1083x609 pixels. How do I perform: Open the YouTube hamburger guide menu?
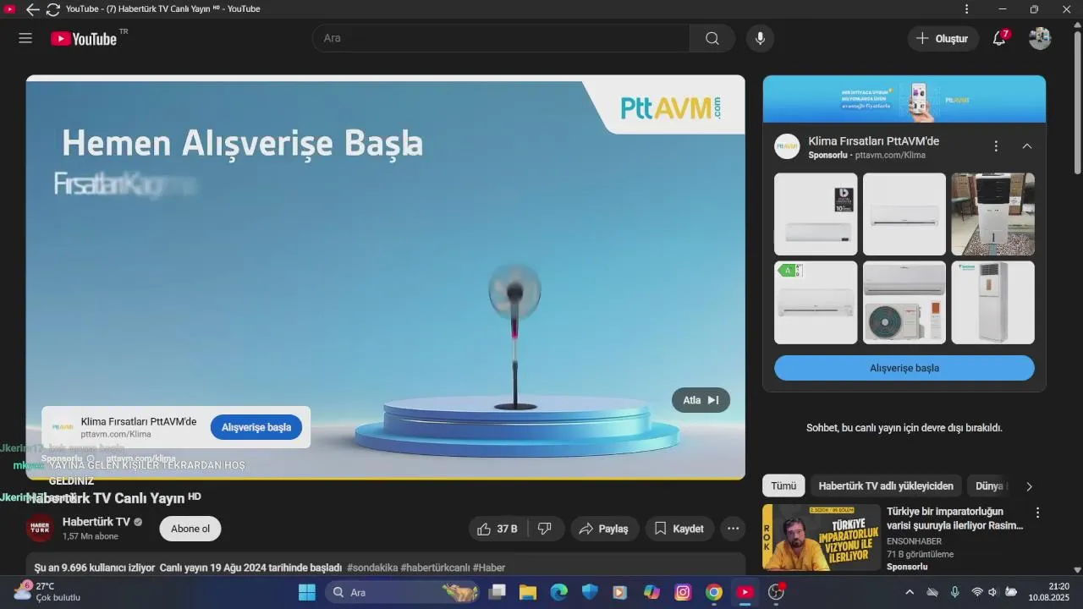(25, 38)
